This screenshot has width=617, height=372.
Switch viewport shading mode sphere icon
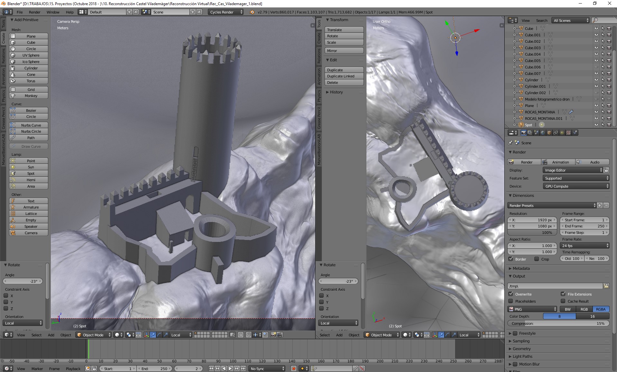click(117, 335)
